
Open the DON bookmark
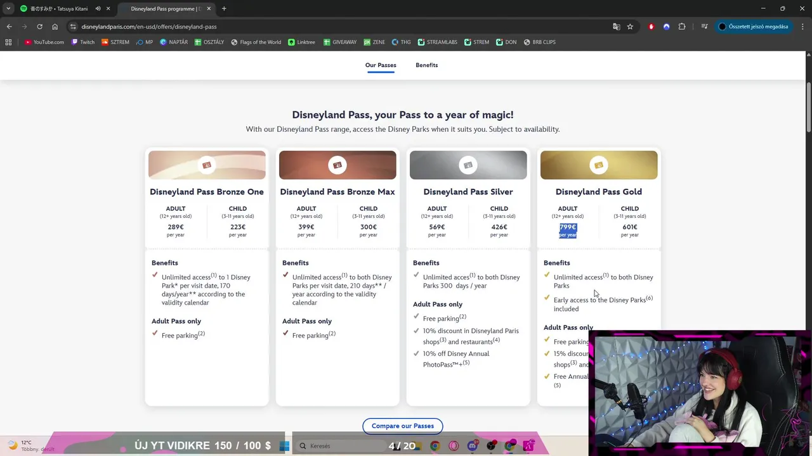tap(507, 42)
